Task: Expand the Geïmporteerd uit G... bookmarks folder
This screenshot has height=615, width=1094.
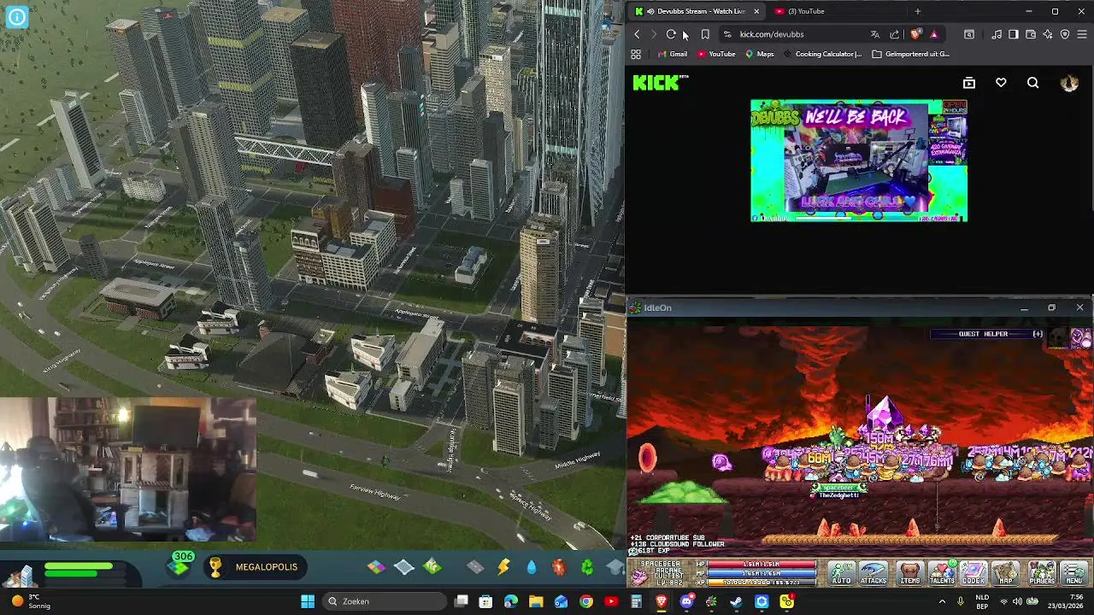Action: click(911, 54)
